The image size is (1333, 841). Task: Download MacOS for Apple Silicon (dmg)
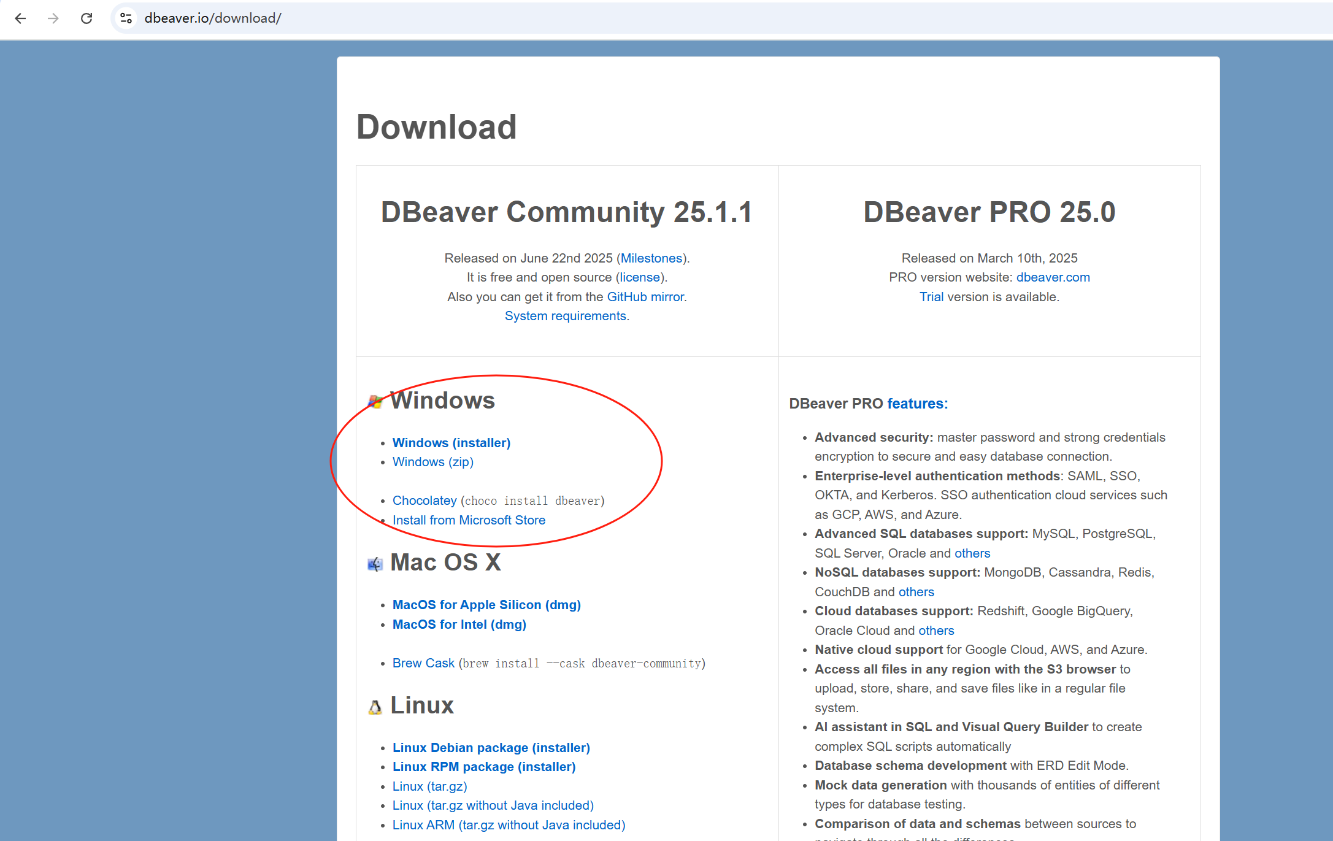[486, 604]
